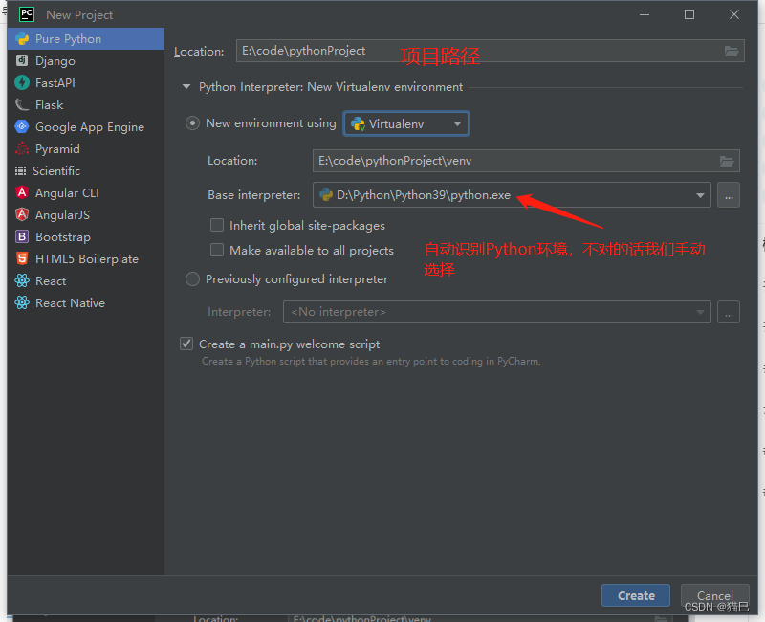This screenshot has height=622, width=765.
Task: Click the HTML5 Boilerplate icon
Action: click(x=22, y=258)
